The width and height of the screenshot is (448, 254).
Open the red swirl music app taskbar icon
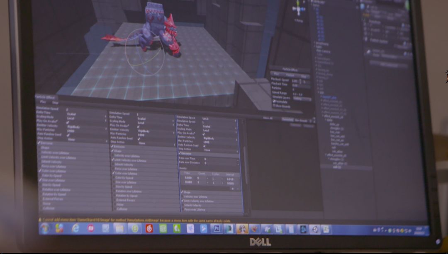coord(149,229)
